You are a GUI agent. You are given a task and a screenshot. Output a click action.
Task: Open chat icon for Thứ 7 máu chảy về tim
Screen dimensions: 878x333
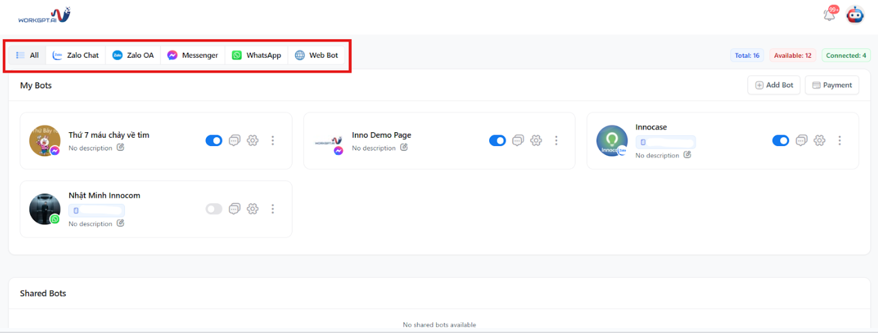point(234,140)
